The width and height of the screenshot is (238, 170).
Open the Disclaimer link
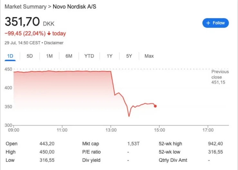click(x=54, y=43)
